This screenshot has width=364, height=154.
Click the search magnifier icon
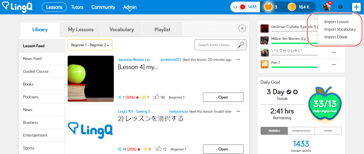tap(241, 45)
